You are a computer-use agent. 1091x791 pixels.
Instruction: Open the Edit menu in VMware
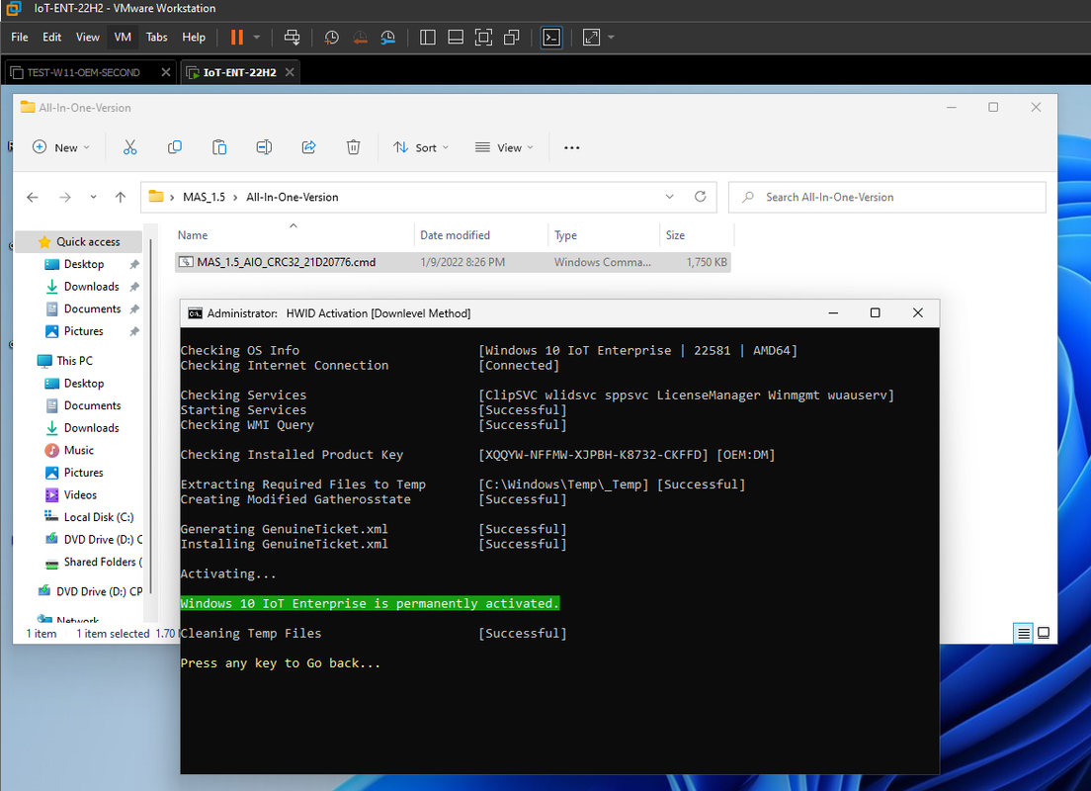(x=52, y=38)
